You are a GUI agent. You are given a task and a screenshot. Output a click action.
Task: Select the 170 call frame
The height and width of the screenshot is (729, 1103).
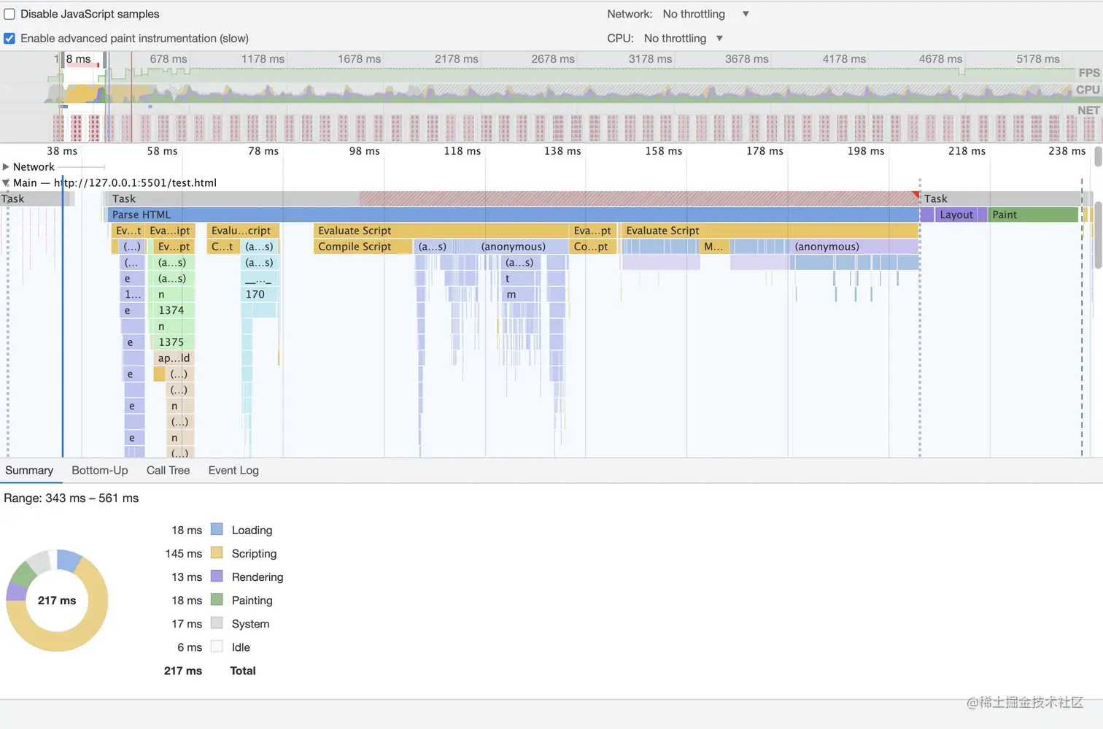click(258, 294)
